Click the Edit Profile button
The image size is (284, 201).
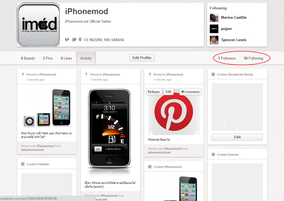click(x=142, y=58)
